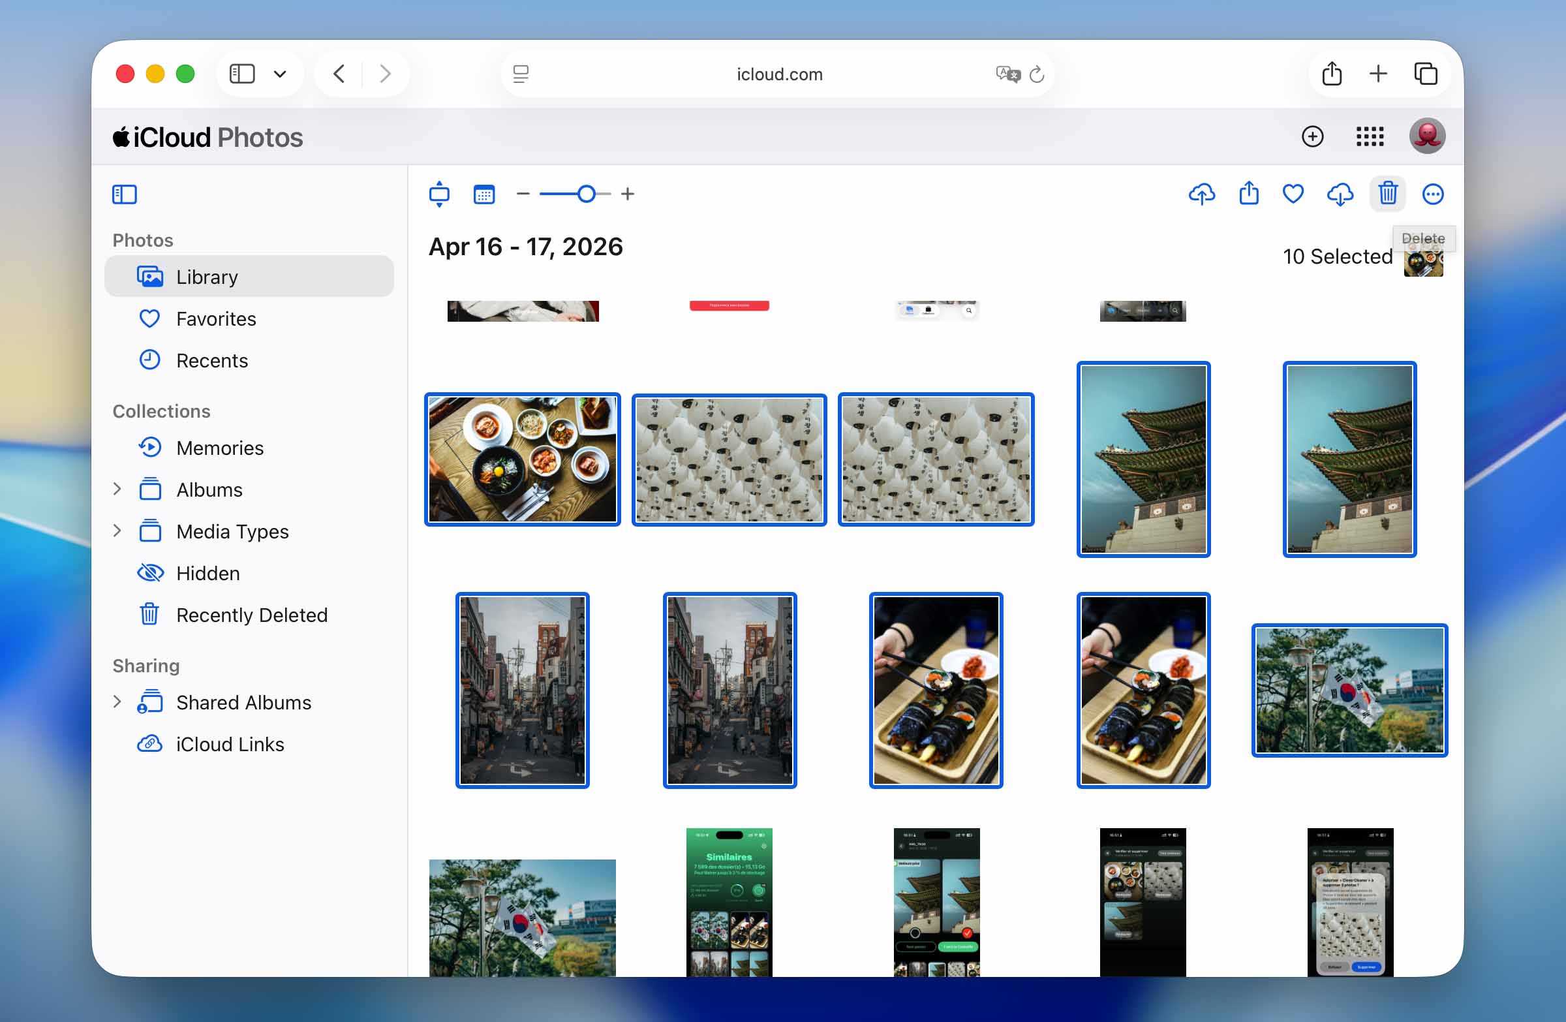Click the upload to iCloud icon
1566x1022 pixels.
point(1201,194)
